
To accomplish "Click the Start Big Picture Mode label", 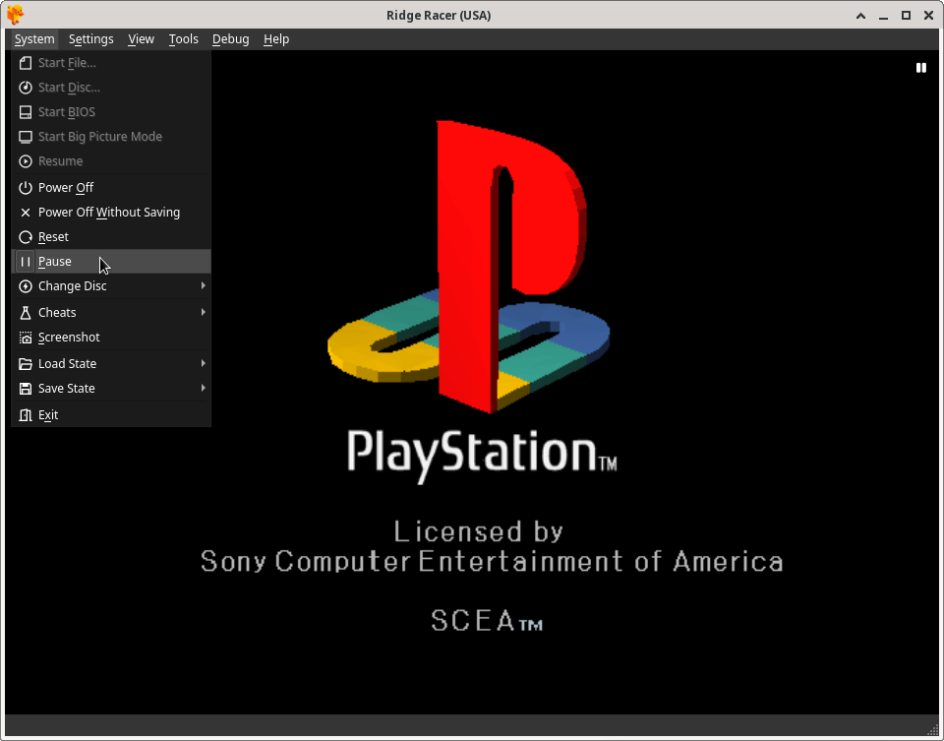I will (x=100, y=137).
